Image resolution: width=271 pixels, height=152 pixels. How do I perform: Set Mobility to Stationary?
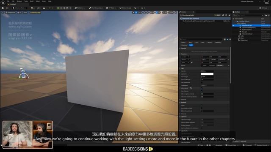click(212, 65)
